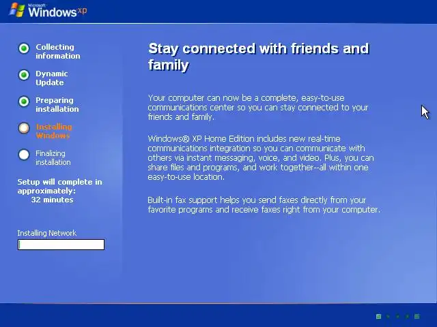Click the 'Dynamic Update' label

click(x=52, y=78)
